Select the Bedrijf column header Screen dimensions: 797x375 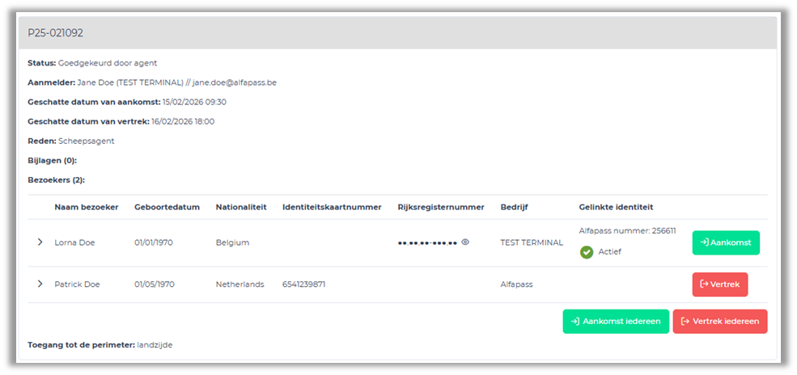tap(515, 207)
